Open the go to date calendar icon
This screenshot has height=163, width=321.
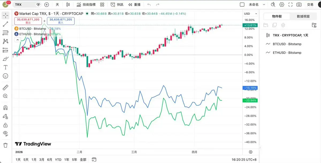pos(94,160)
